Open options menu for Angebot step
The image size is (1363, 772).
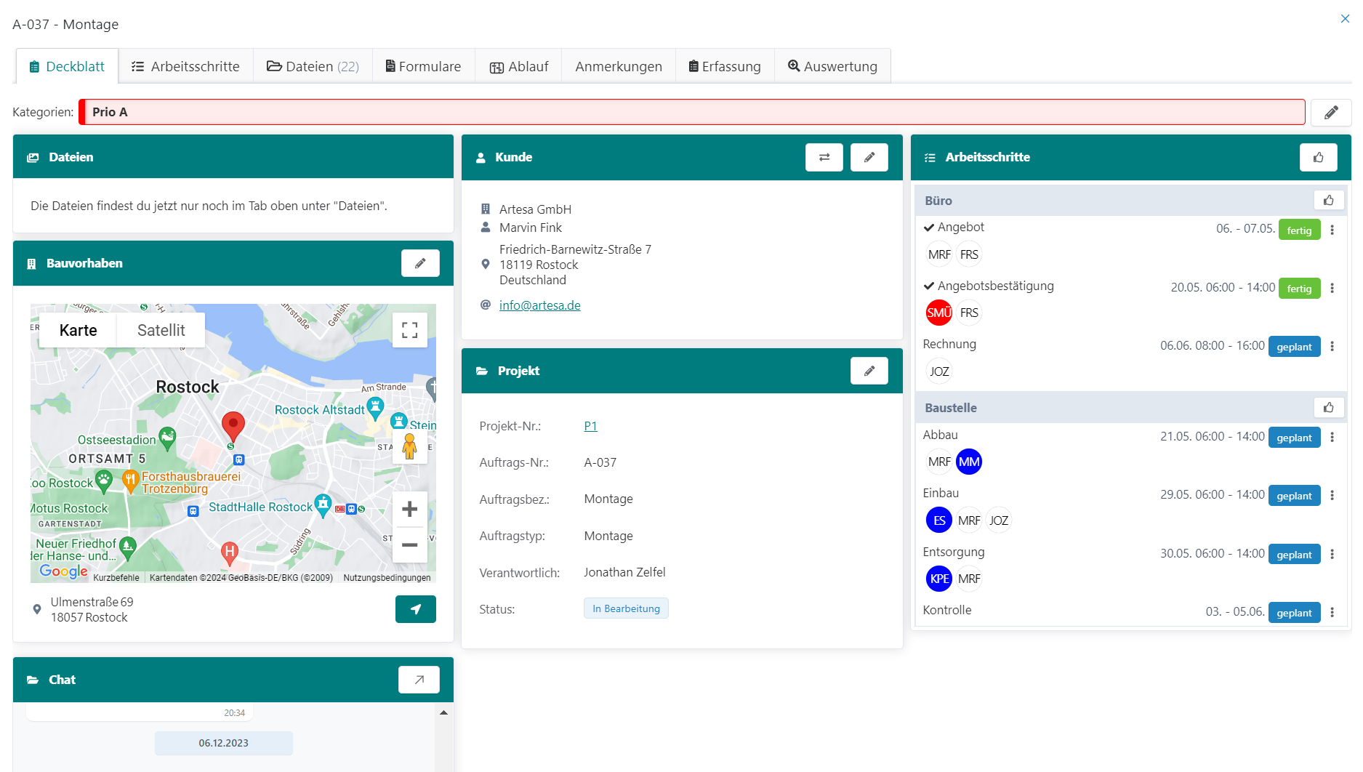1332,230
